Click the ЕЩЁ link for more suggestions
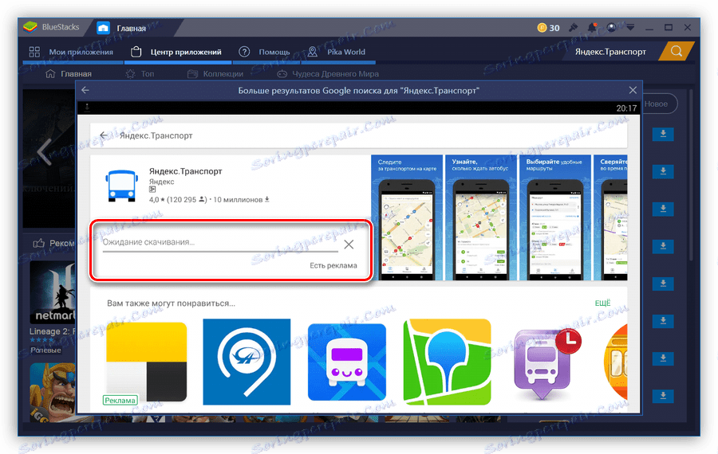 [602, 303]
